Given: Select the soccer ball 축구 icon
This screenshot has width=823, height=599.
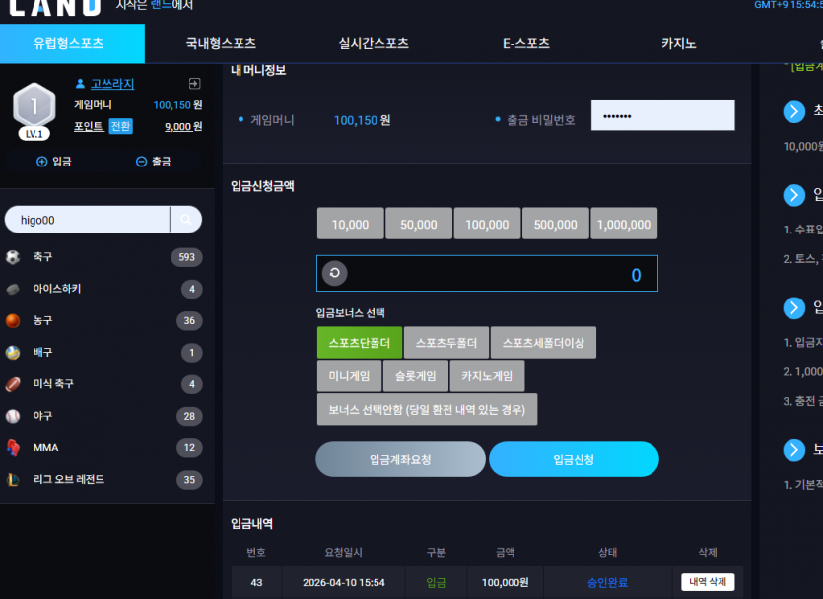Looking at the screenshot, I should pyautogui.click(x=13, y=257).
